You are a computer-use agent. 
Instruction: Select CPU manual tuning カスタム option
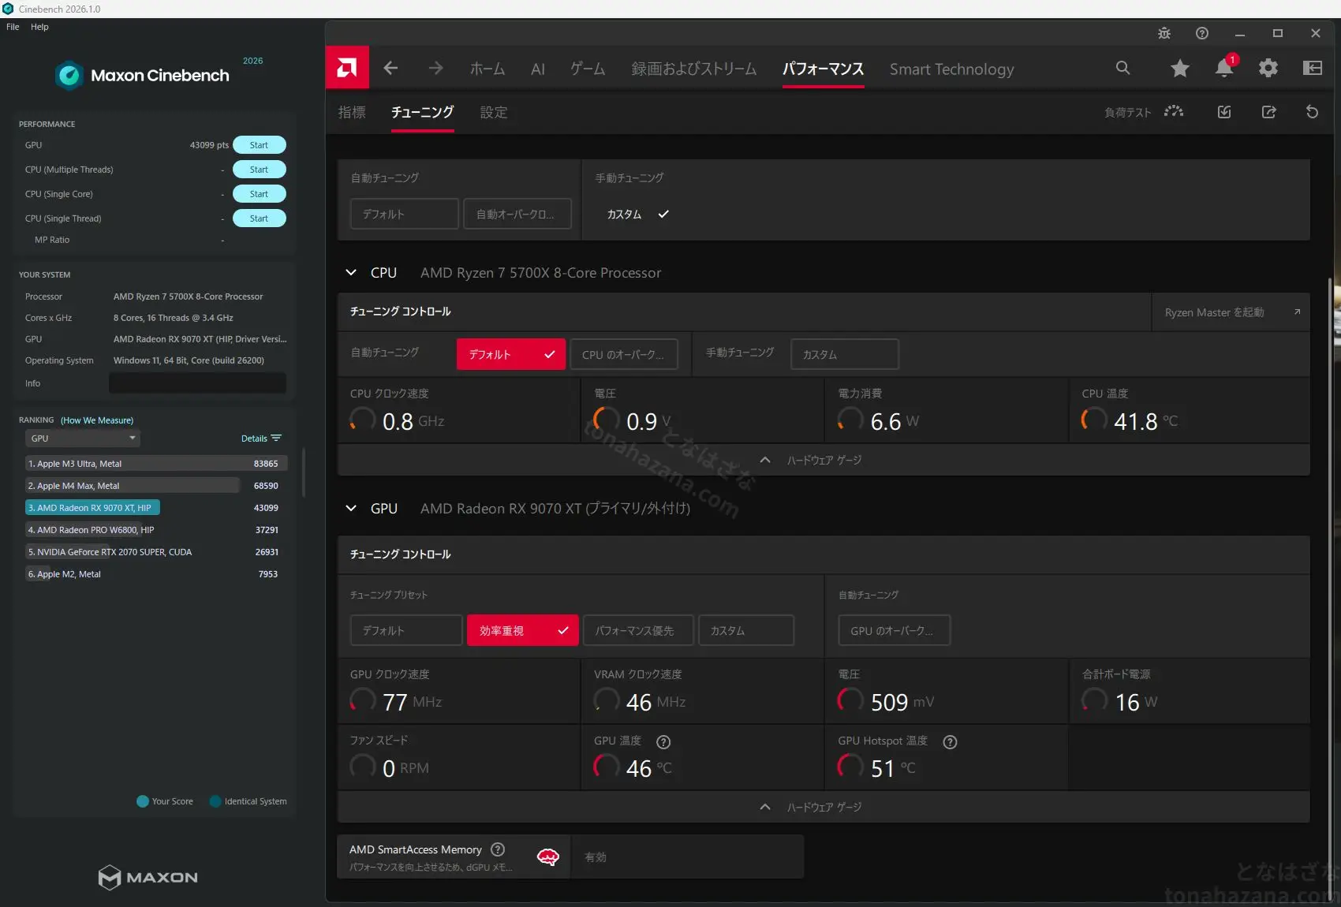(845, 354)
